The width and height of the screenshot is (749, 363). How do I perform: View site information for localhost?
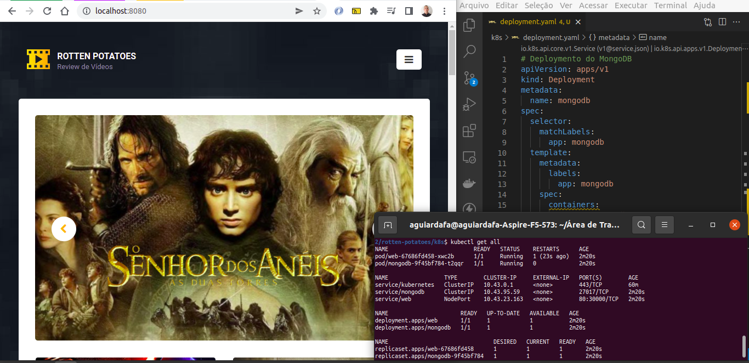(86, 11)
